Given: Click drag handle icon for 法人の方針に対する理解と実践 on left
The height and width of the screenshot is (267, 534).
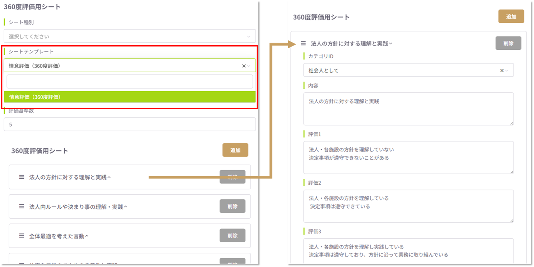Looking at the screenshot, I should [22, 177].
